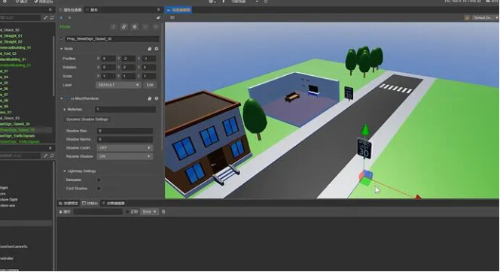Switch to the console tab
The image size is (500, 272).
(x=90, y=204)
